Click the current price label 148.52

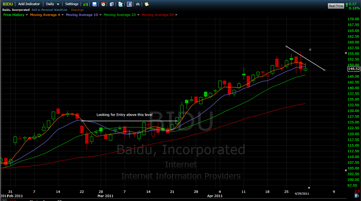tap(354, 69)
